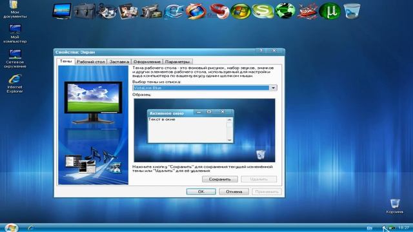
Task: Click the Отмена button
Action: pyautogui.click(x=234, y=191)
